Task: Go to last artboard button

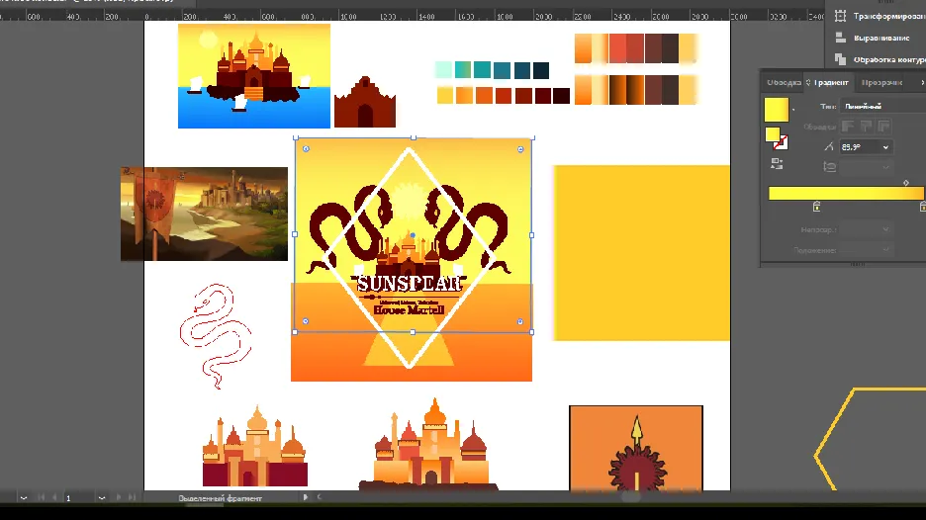Action: [132, 497]
